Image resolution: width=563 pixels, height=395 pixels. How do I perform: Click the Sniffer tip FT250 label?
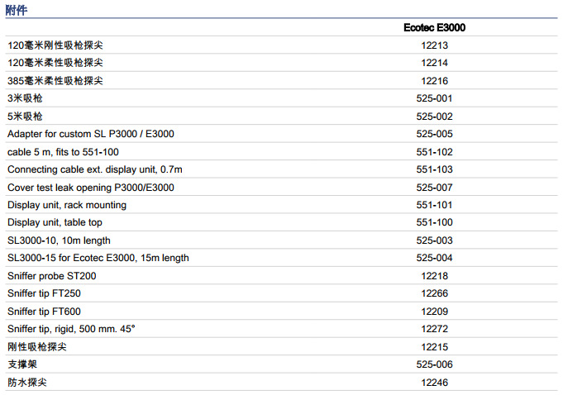coord(44,293)
